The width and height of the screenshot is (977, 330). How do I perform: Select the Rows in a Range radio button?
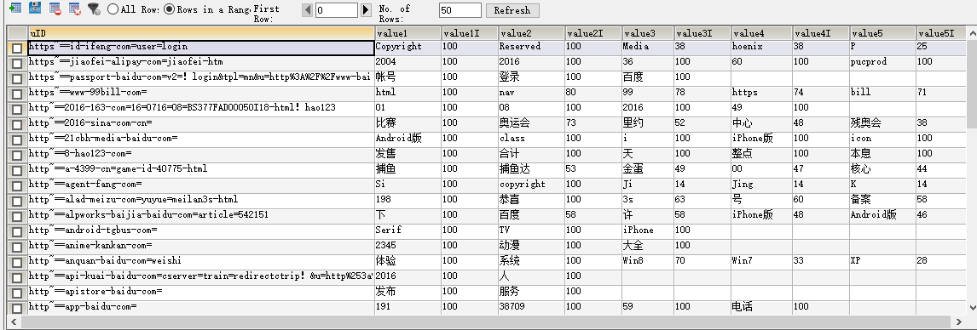(x=169, y=9)
